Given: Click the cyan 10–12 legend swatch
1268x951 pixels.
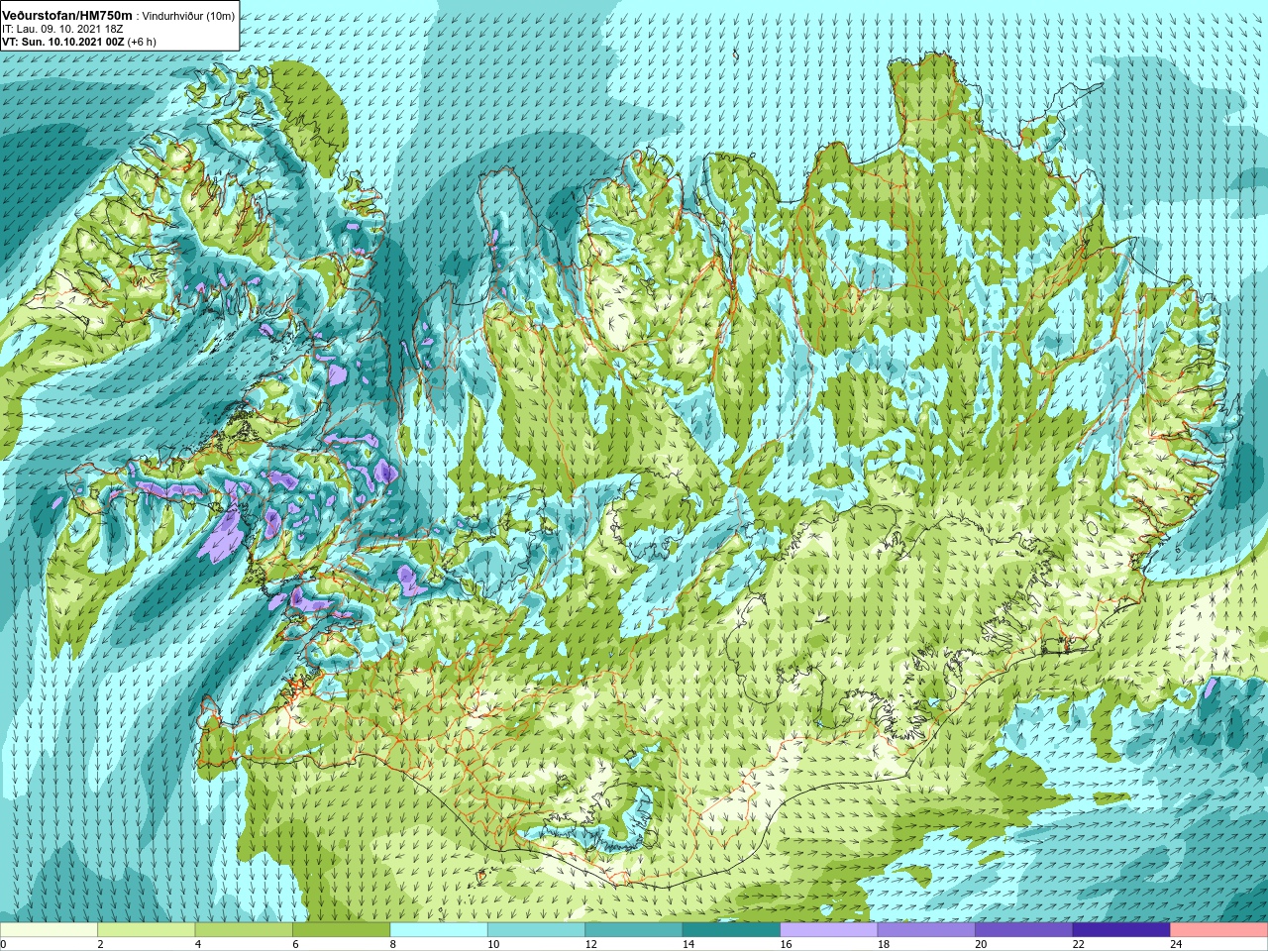Looking at the screenshot, I should pyautogui.click(x=536, y=930).
